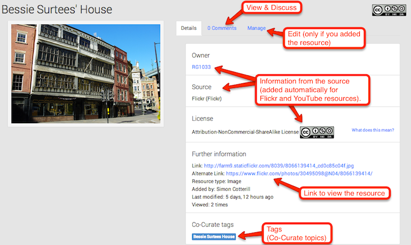The height and width of the screenshot is (245, 411).
Task: Click the CC badge in the License row
Action: pos(317,132)
